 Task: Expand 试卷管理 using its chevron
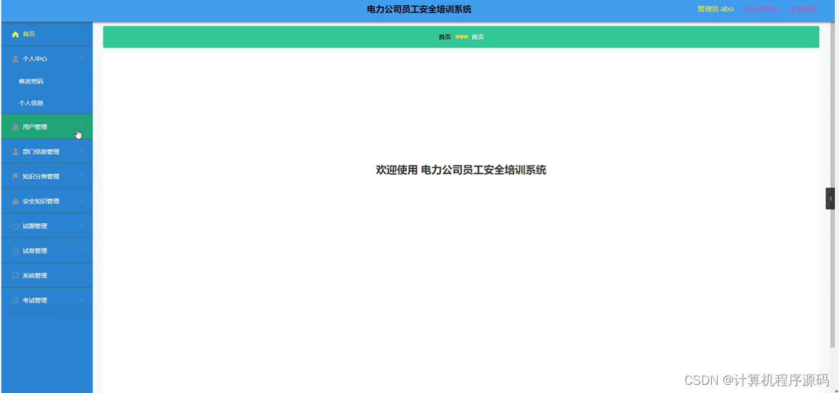click(81, 250)
